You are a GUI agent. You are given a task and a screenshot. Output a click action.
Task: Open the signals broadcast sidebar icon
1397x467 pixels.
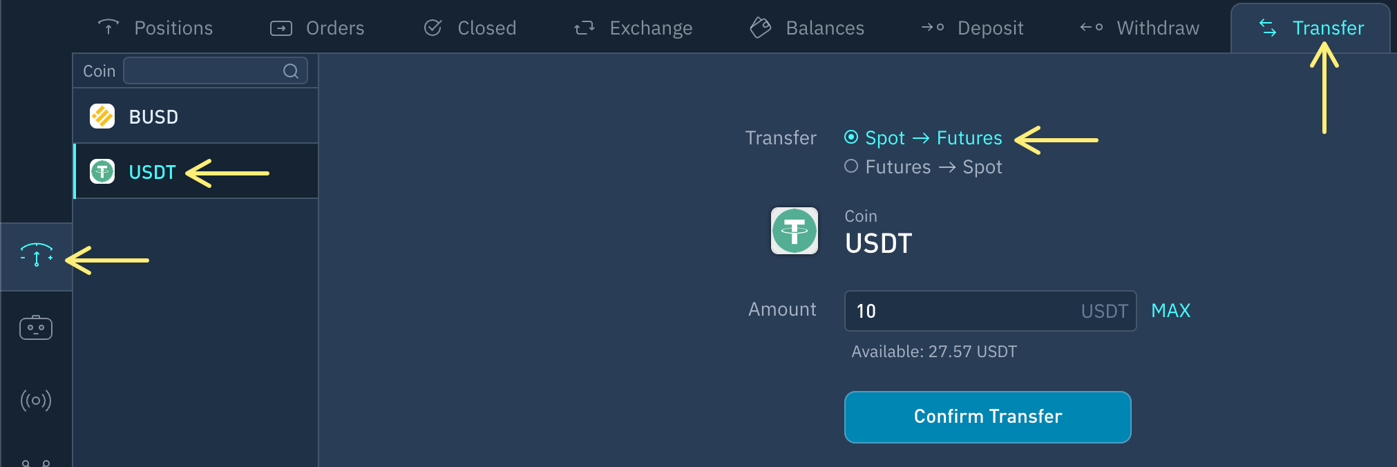[x=36, y=400]
